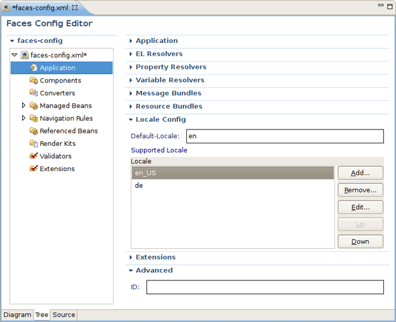Collapse the faces-config section header
The image size is (396, 322).
point(12,40)
